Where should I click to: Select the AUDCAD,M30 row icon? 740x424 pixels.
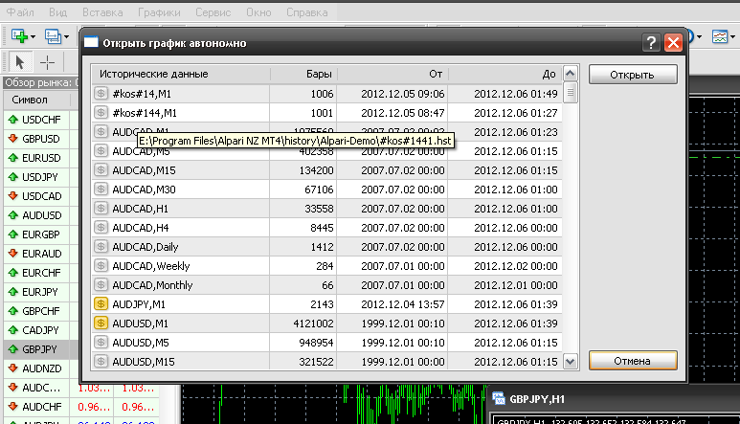point(101,190)
